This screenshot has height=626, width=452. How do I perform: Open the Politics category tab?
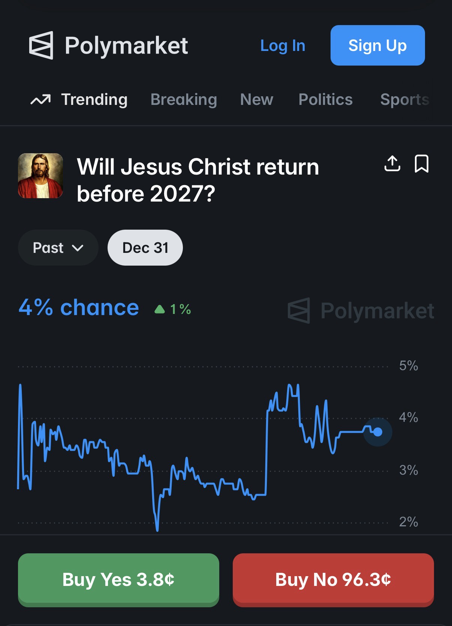click(325, 100)
